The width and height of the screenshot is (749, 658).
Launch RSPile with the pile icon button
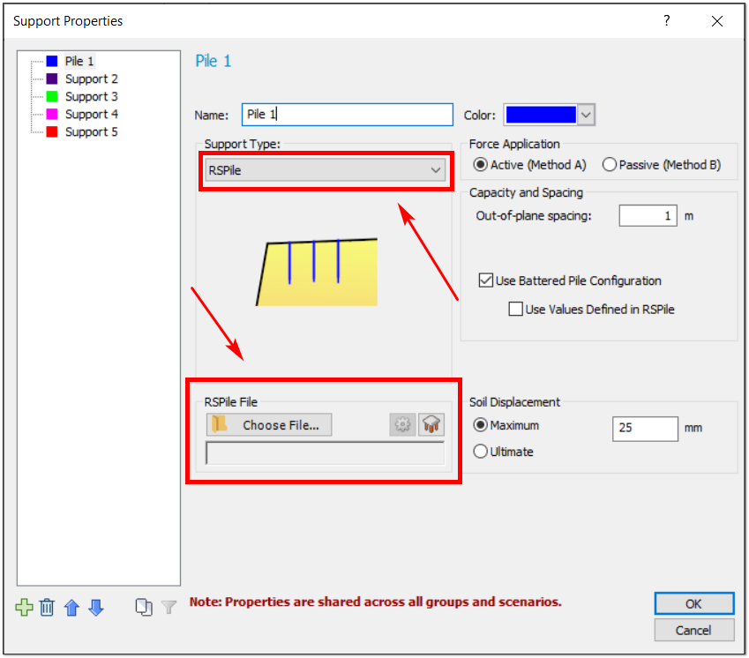(x=431, y=424)
